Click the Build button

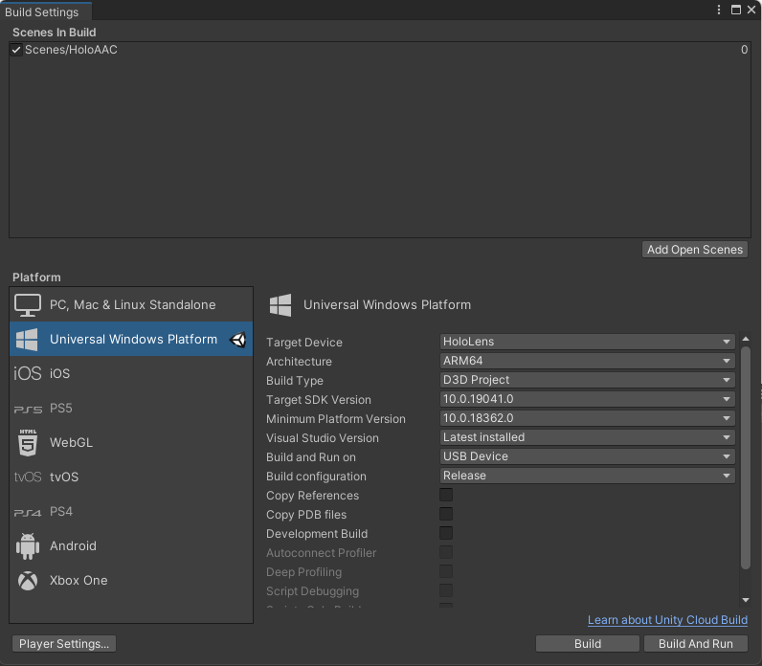coord(588,644)
